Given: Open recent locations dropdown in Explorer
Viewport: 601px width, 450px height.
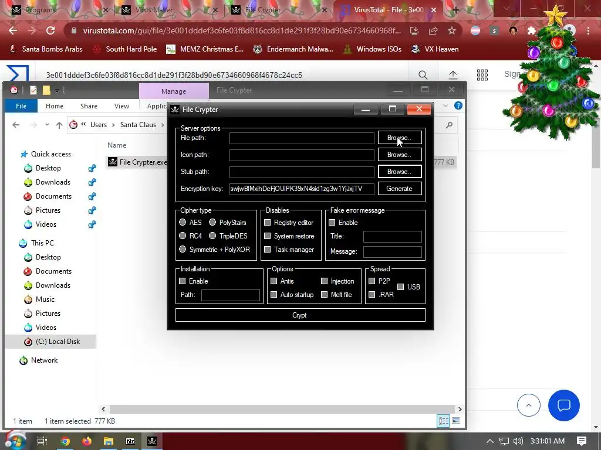Looking at the screenshot, I should tap(47, 125).
